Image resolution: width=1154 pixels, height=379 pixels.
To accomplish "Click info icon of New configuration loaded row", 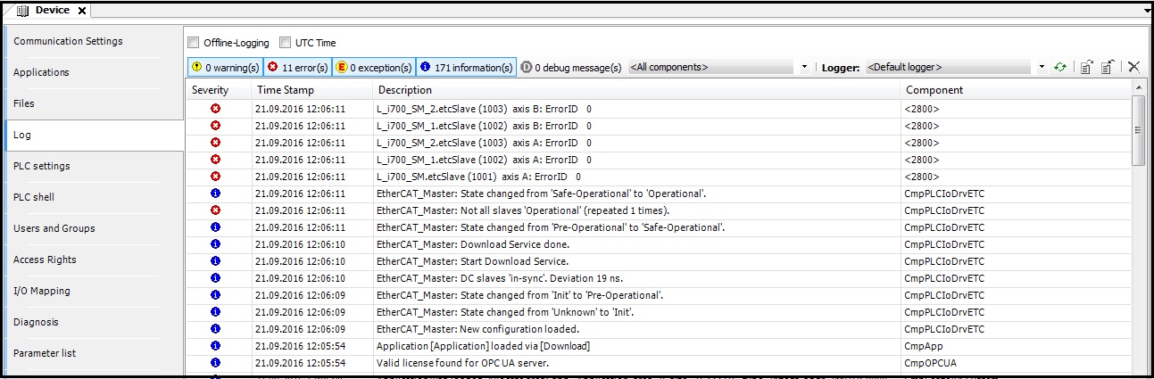I will tap(215, 329).
